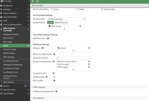Click the favorite star on SSIDs
The width and height of the screenshot is (149, 101).
pyautogui.click(x=28, y=46)
